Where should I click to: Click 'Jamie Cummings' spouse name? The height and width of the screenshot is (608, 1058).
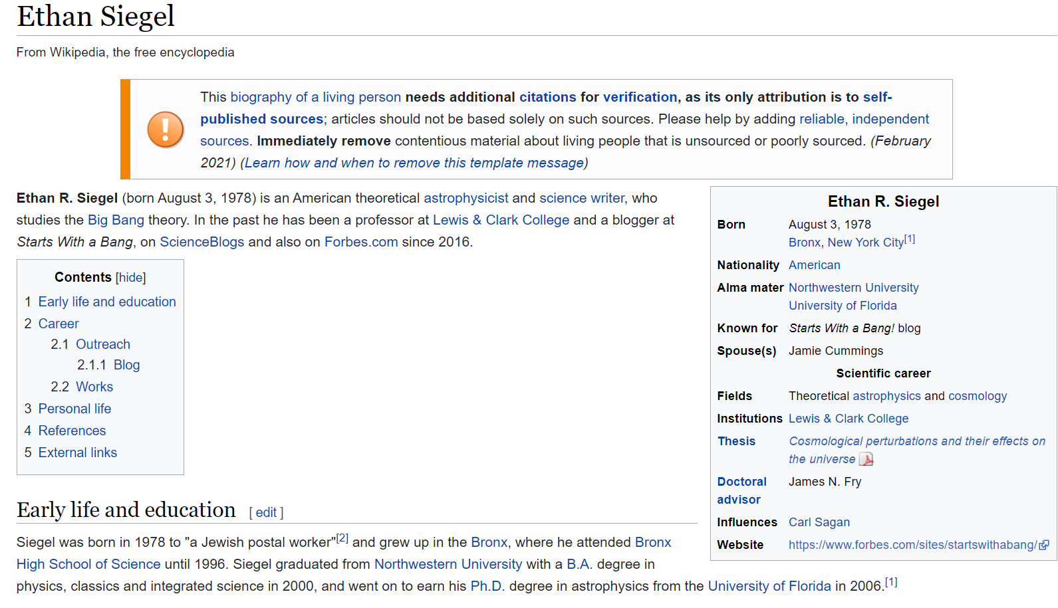[836, 351]
